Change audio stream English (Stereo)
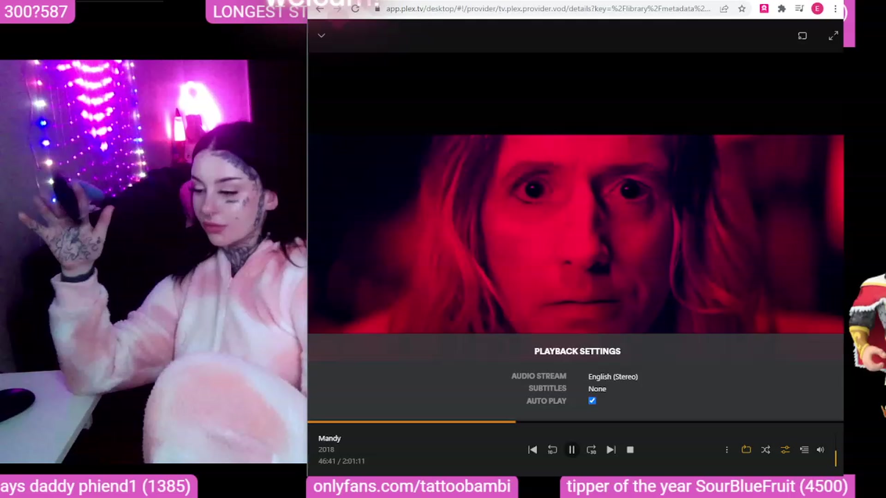 (x=613, y=377)
